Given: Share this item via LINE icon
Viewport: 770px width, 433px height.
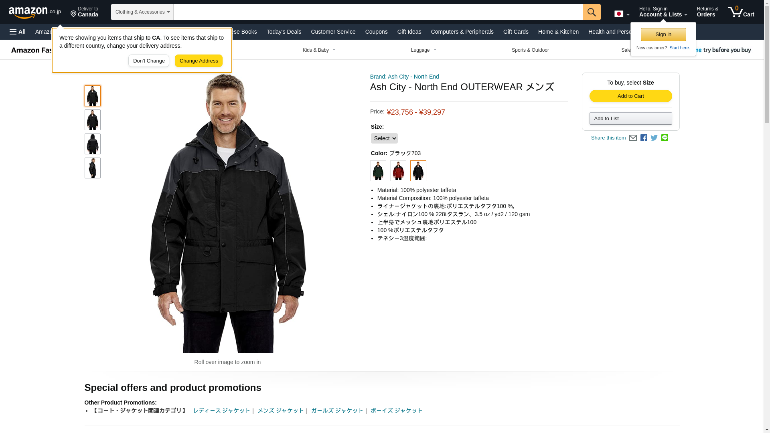Looking at the screenshot, I should click(x=665, y=138).
